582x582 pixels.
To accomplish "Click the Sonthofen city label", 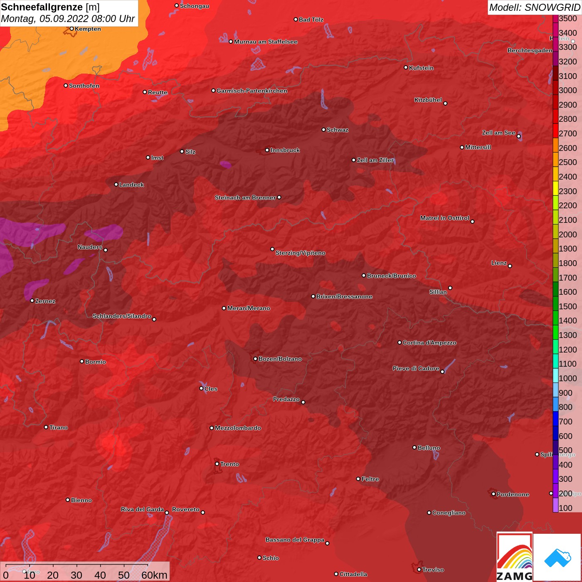I will 84,86.
